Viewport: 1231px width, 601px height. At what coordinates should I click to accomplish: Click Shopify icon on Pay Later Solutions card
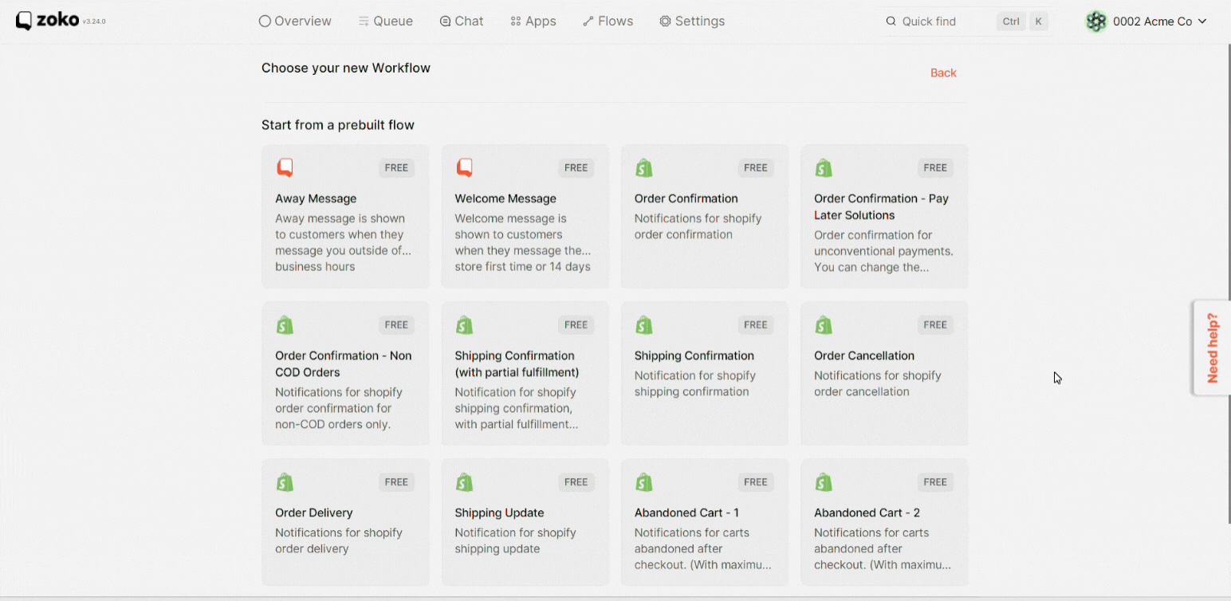pos(824,168)
